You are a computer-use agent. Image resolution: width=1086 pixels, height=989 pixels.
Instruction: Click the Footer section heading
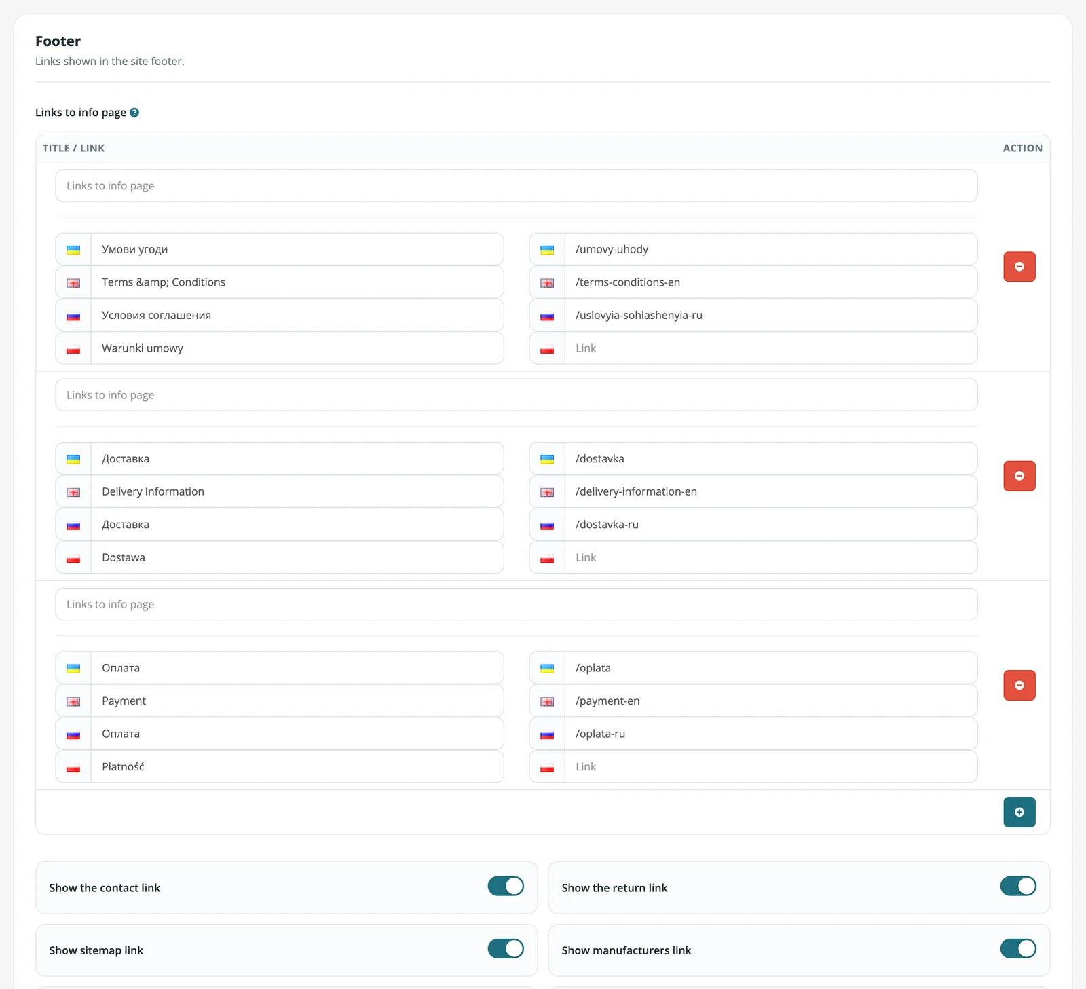pos(58,41)
